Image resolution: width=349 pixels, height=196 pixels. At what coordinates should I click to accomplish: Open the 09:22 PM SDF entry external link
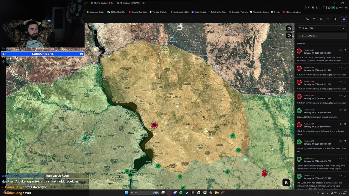[x=345, y=68]
